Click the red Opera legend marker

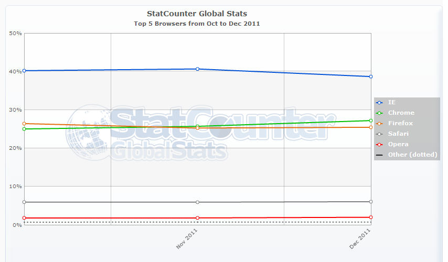click(x=379, y=144)
